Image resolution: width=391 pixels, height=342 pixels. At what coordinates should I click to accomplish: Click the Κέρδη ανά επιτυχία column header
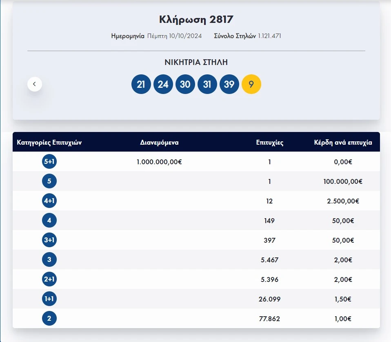343,143
